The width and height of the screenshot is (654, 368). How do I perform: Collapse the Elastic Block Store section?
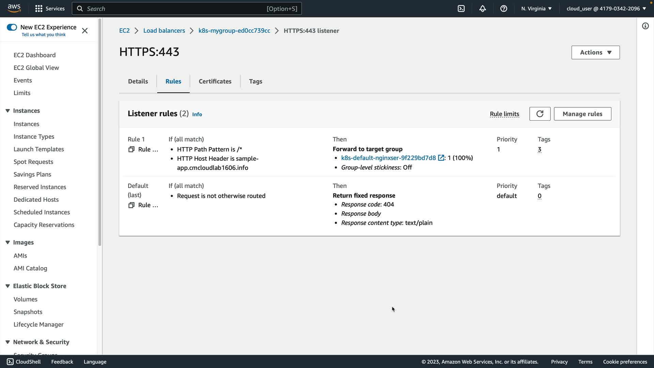[7, 286]
